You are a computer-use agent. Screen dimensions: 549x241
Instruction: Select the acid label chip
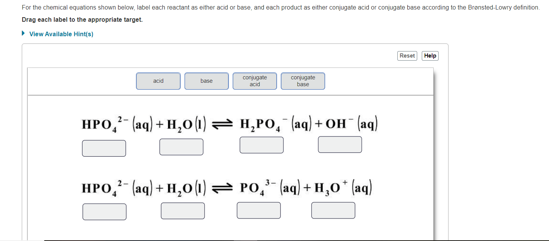pyautogui.click(x=158, y=81)
